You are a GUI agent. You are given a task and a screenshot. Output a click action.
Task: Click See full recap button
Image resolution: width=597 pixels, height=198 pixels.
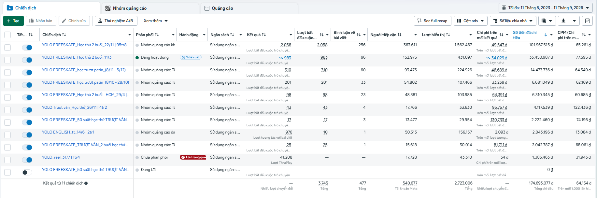pyautogui.click(x=433, y=21)
